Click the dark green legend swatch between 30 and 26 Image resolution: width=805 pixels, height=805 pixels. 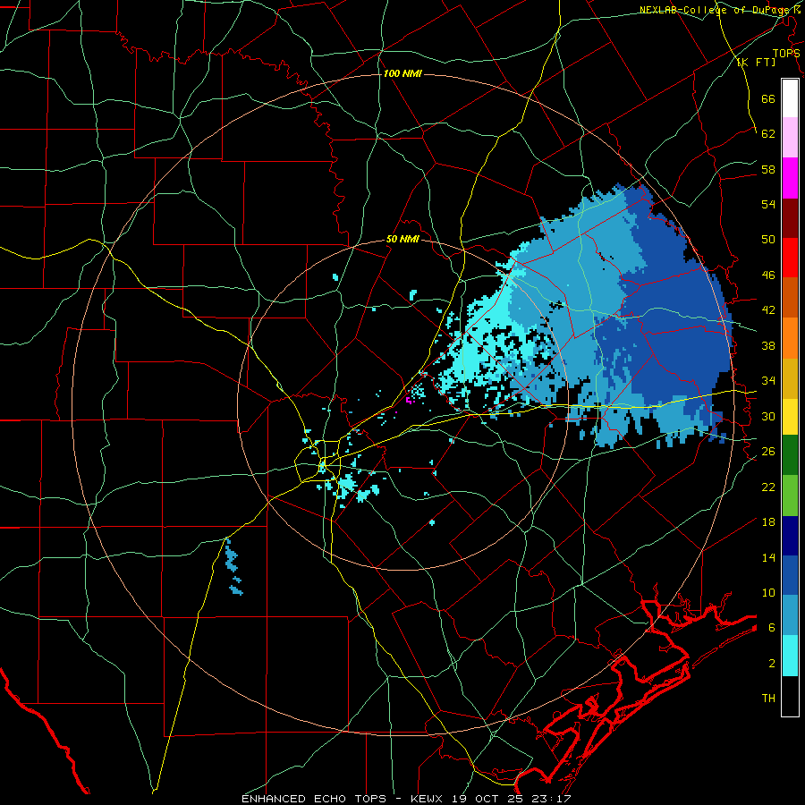[x=790, y=454]
